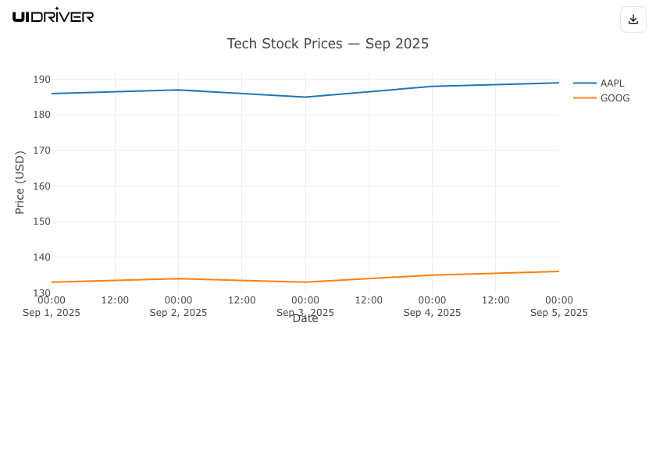This screenshot has width=656, height=468.
Task: Click the 'Price (USD)' y-axis title
Action: 20,183
